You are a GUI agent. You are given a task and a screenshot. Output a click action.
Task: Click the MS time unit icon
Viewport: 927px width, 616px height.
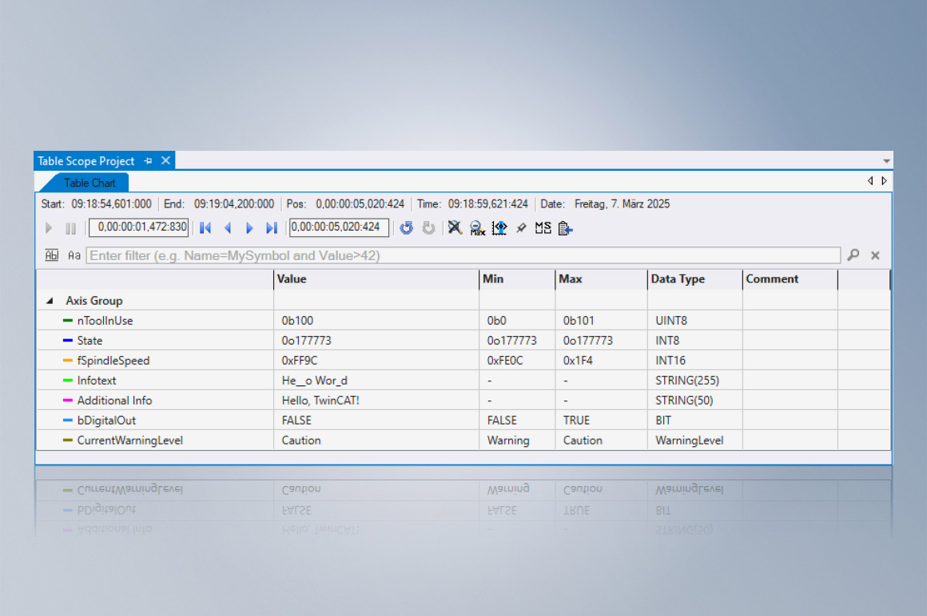543,228
